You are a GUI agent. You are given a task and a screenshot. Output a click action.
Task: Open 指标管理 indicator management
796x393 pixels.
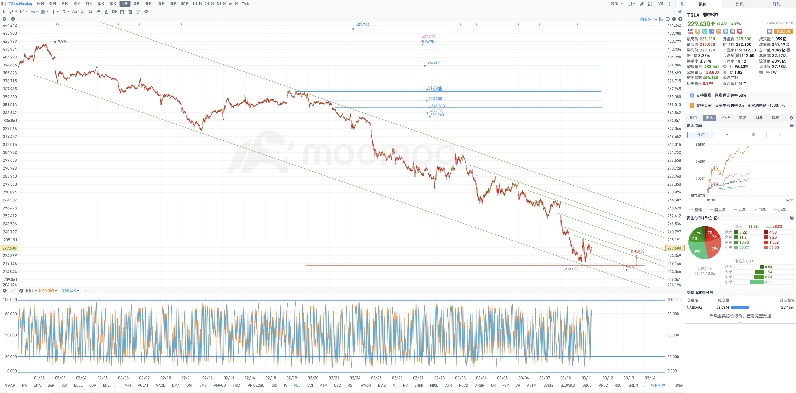[658, 386]
